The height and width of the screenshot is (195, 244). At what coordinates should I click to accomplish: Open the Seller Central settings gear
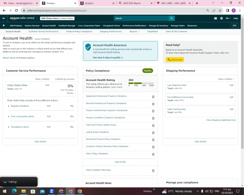point(222,19)
